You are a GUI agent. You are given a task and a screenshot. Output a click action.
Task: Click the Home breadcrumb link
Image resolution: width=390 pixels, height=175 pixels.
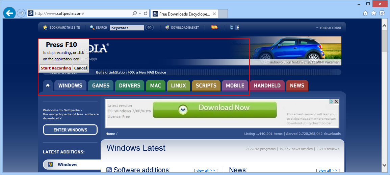coord(110,134)
